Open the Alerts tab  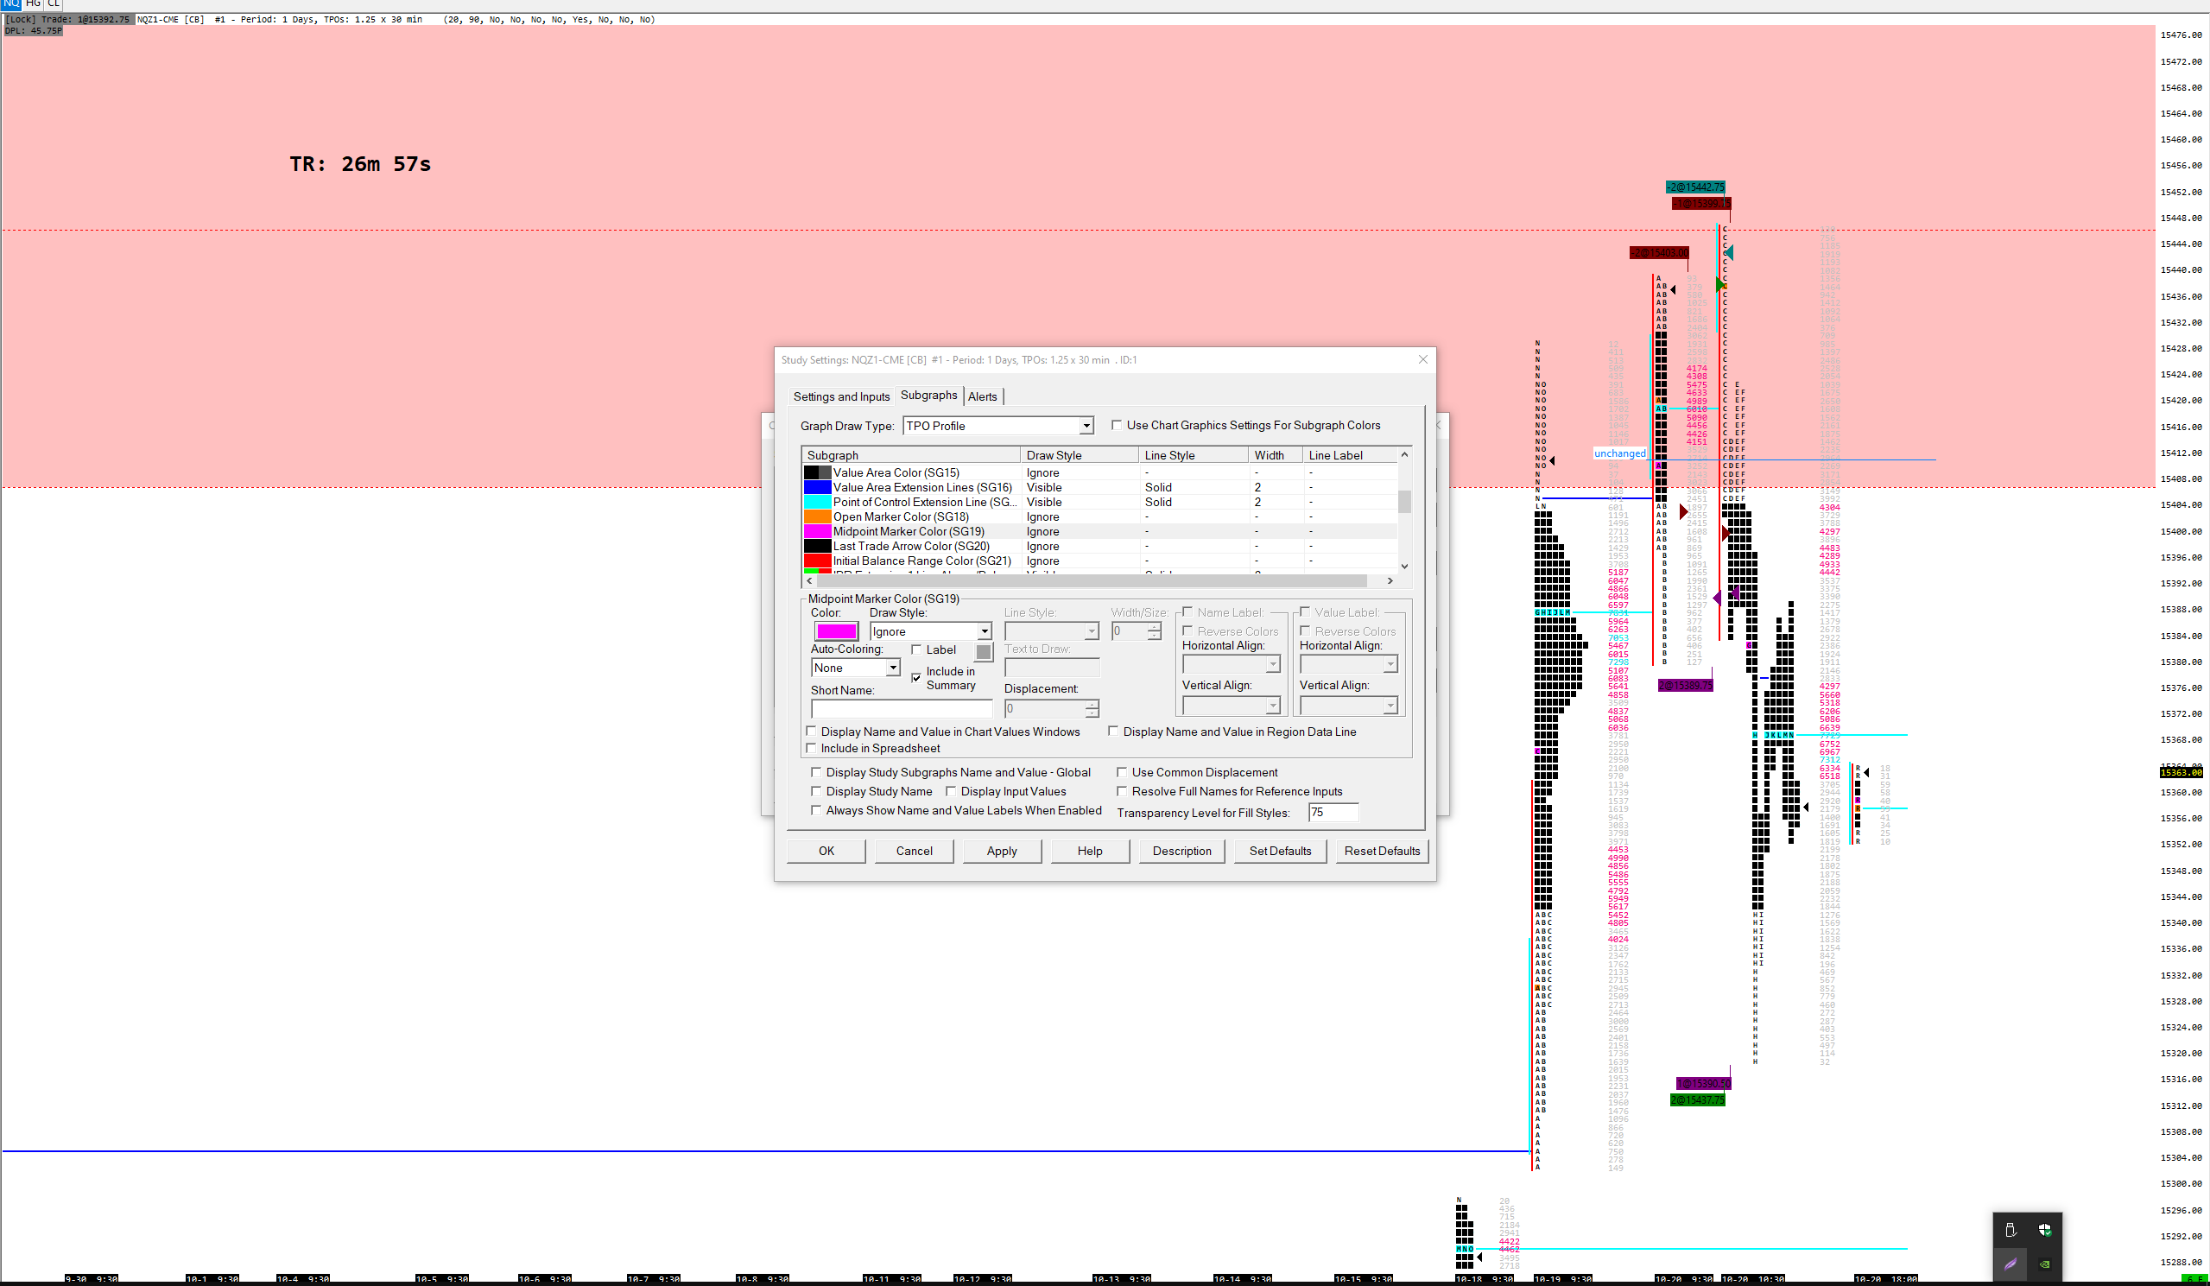pyautogui.click(x=981, y=396)
